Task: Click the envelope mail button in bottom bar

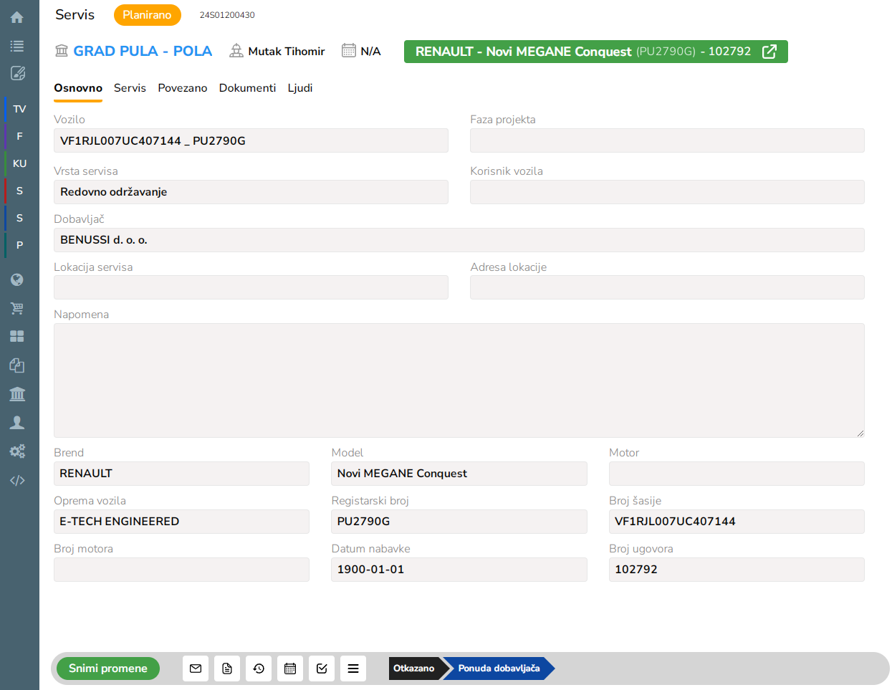Action: pyautogui.click(x=196, y=669)
